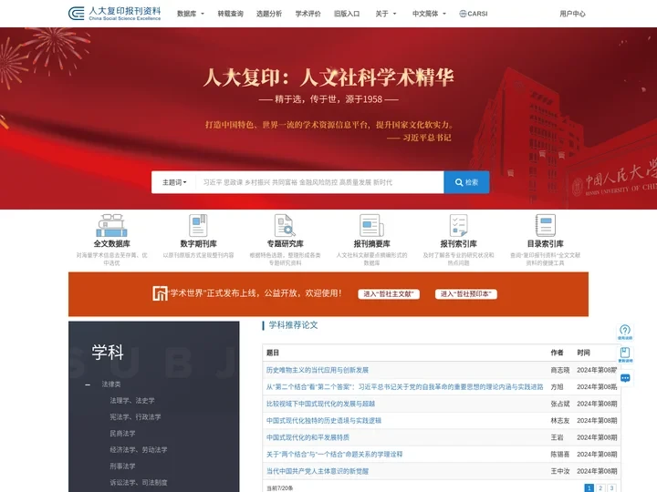Screen dimensions: 657x492
Task: Open the 数字期刊库 icon
Action: click(x=198, y=226)
